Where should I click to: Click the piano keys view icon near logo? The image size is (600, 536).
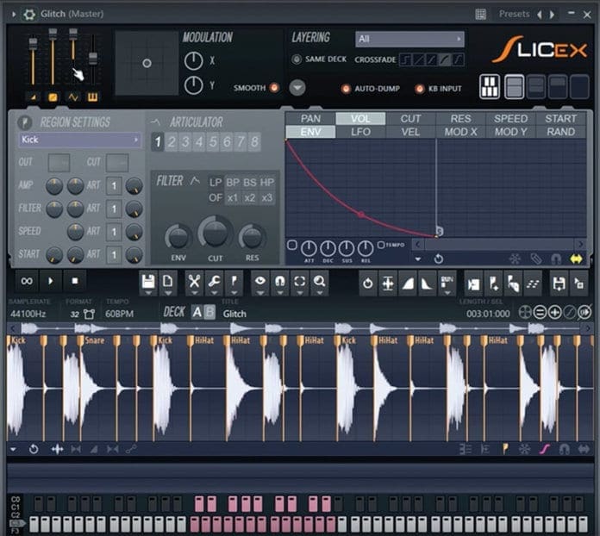[x=490, y=86]
